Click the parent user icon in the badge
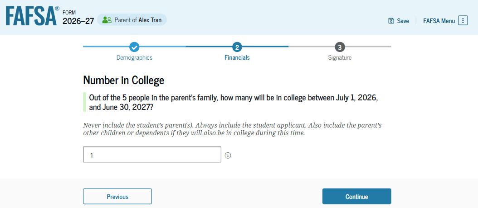 tap(107, 20)
